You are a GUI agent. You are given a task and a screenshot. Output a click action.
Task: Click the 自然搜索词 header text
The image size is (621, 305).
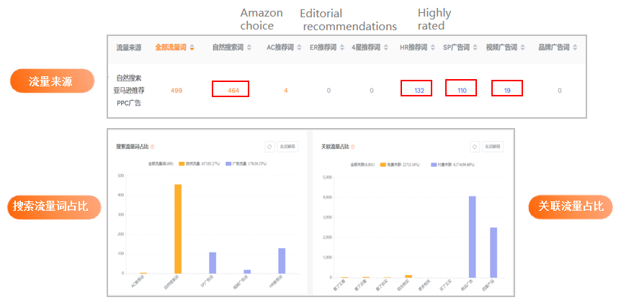point(228,47)
